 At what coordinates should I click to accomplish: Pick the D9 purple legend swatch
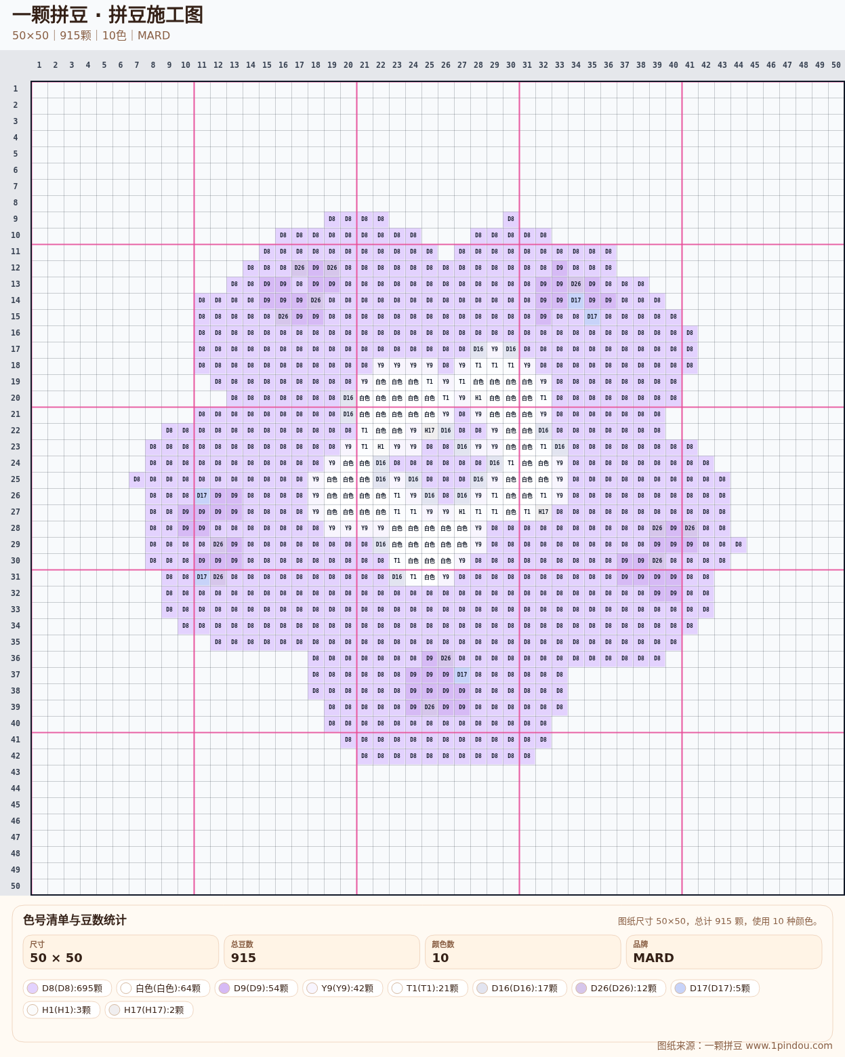coord(224,989)
